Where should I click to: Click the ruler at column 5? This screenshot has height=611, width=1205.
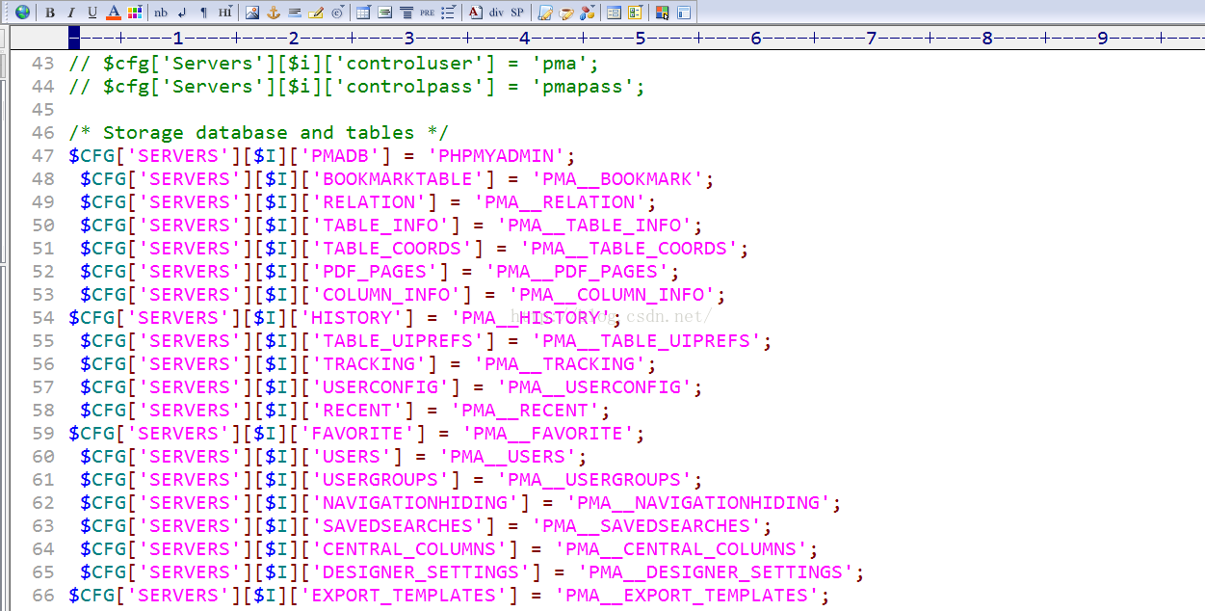[x=641, y=39]
